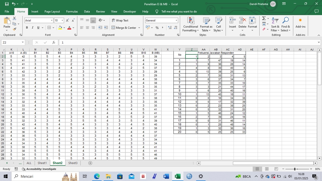Click the Format Painter brush icon
Viewport: 322px width, 181px height.
pyautogui.click(x=14, y=29)
